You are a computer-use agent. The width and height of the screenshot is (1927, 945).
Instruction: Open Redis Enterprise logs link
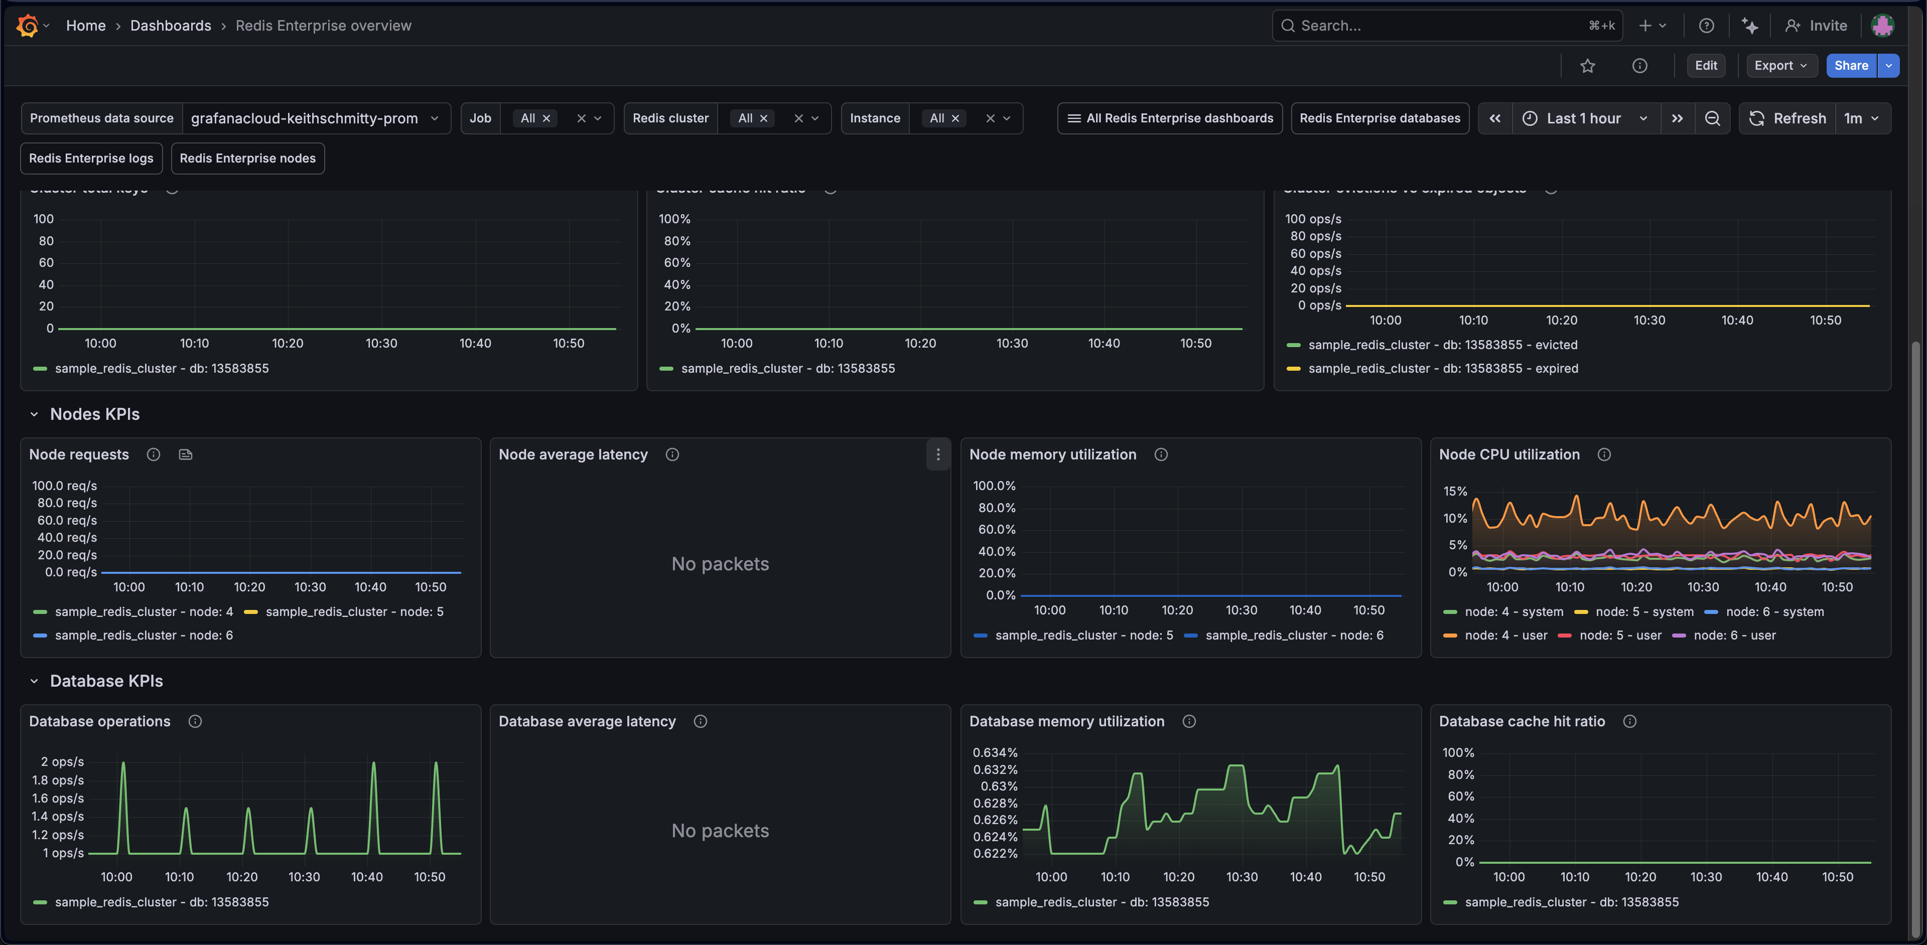(x=91, y=159)
